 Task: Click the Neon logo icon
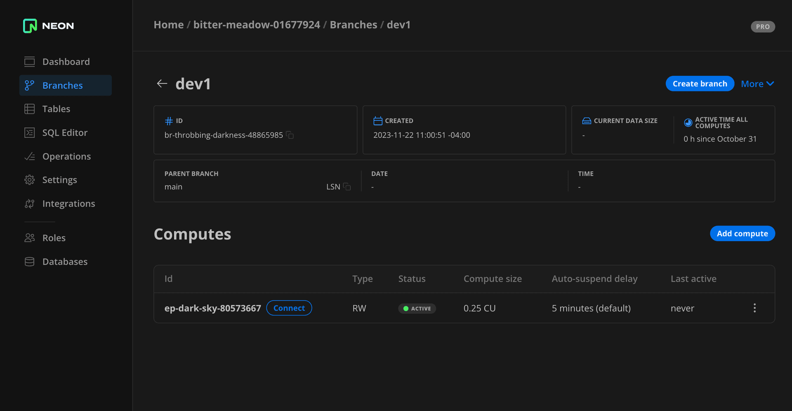click(30, 26)
